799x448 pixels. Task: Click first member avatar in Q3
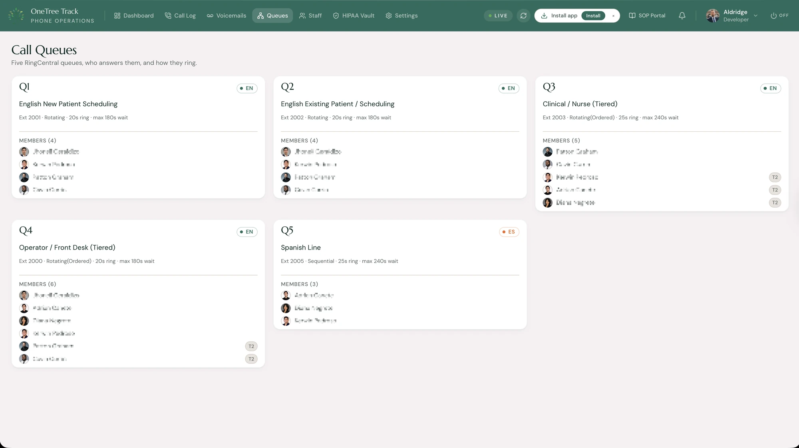(548, 152)
